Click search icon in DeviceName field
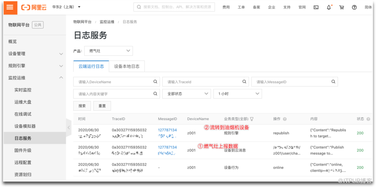376x187 pixels. click(x=156, y=82)
